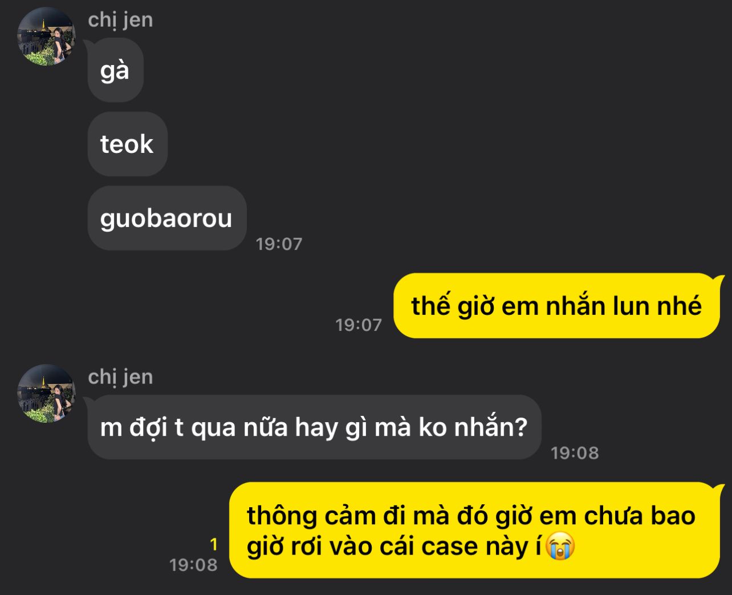Click the 'chị jen' name above the gà message

pos(120,20)
